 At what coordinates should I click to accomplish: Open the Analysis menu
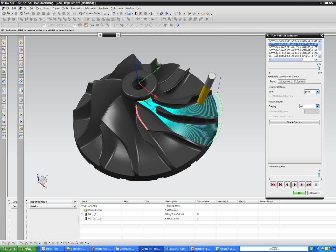point(103,8)
